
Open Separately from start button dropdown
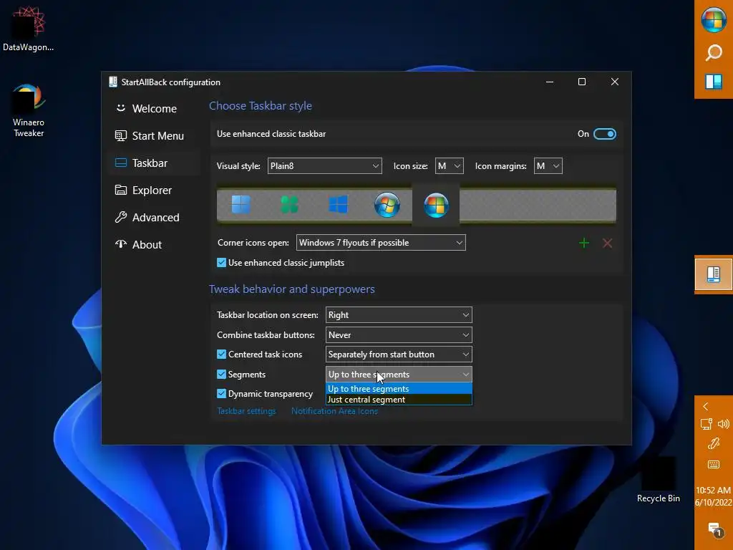click(x=399, y=354)
